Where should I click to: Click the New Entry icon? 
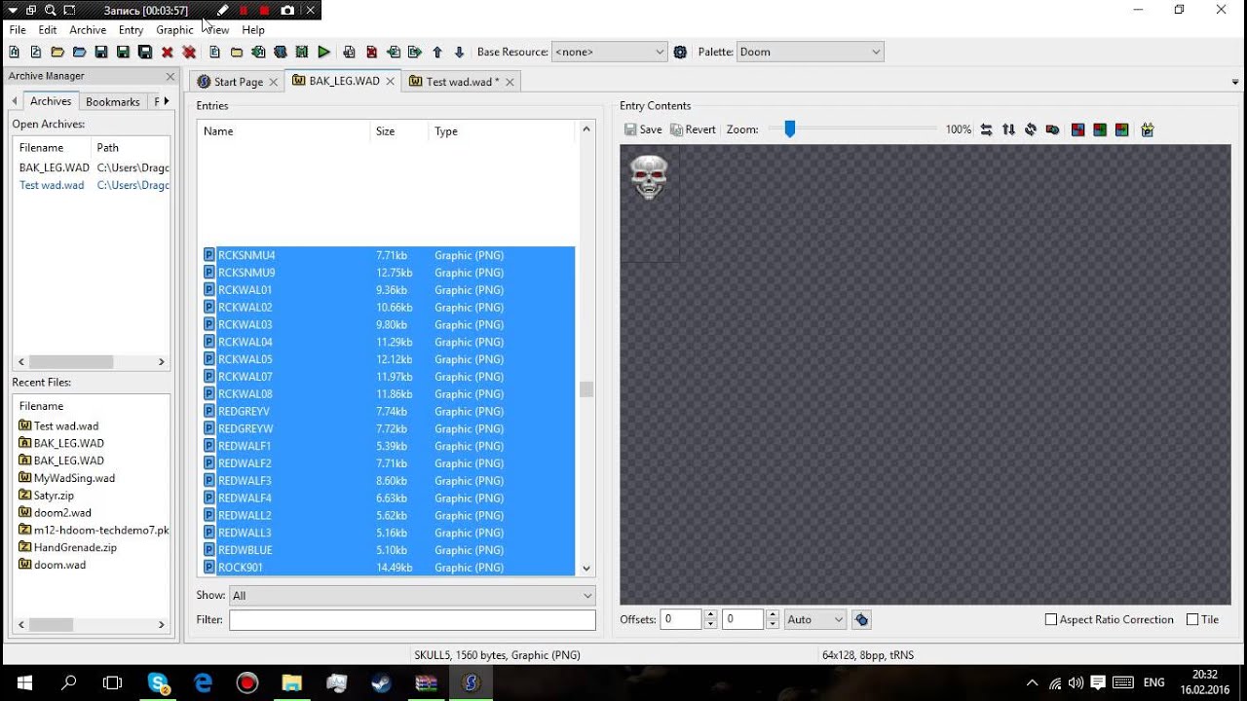click(214, 52)
